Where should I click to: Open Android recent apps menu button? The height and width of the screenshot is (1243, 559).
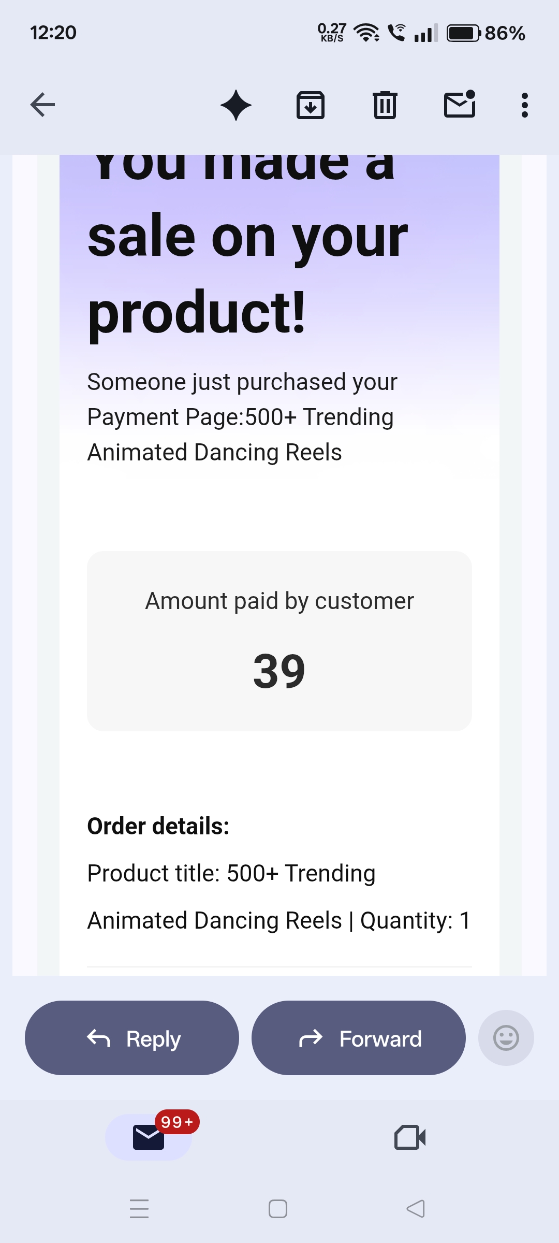pos(139,1209)
